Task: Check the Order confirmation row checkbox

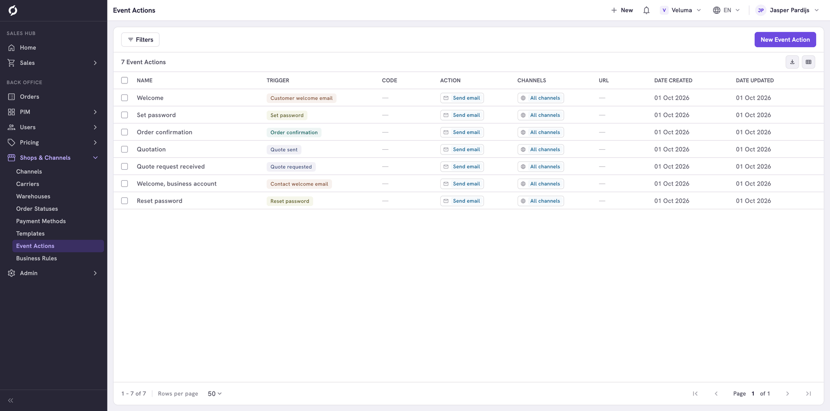Action: (x=124, y=132)
